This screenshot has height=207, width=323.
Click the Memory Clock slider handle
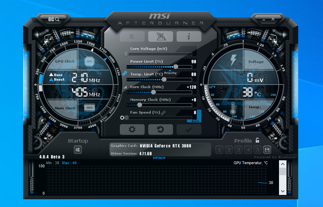tap(139, 105)
